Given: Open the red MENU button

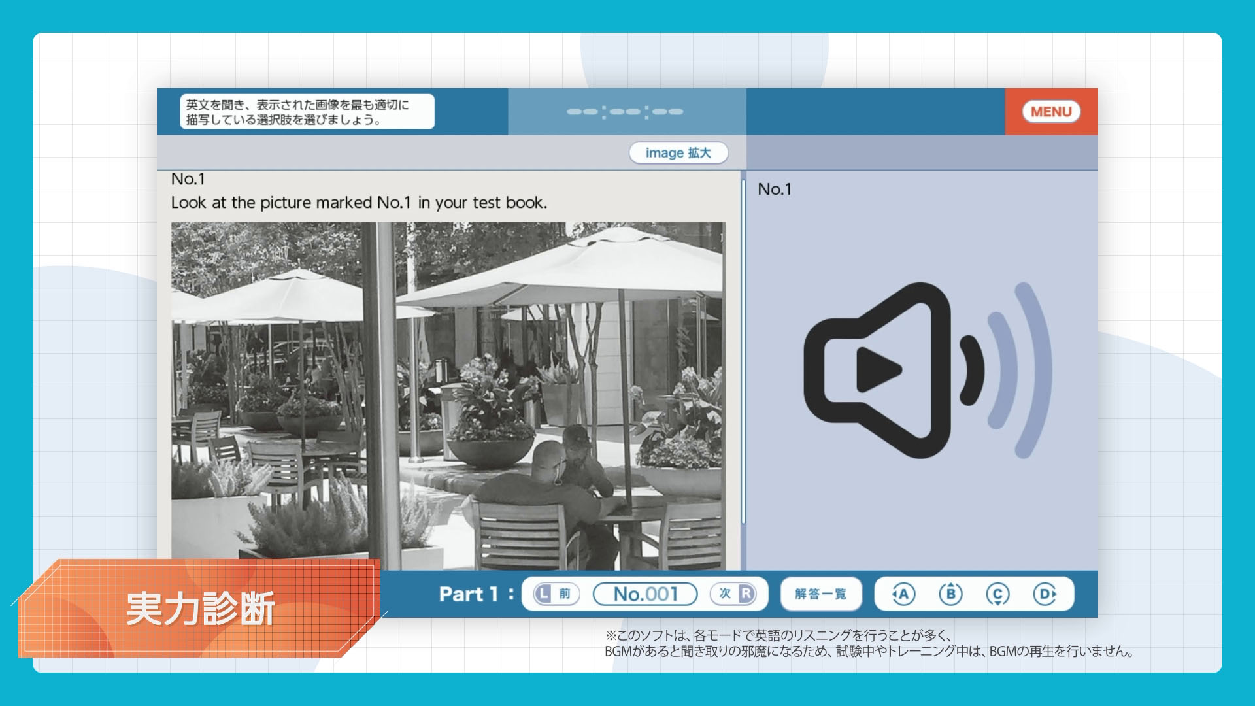Looking at the screenshot, I should 1050,112.
